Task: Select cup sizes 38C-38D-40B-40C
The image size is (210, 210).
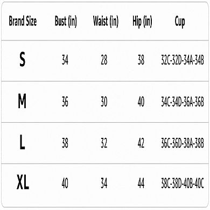Action: 183,184
